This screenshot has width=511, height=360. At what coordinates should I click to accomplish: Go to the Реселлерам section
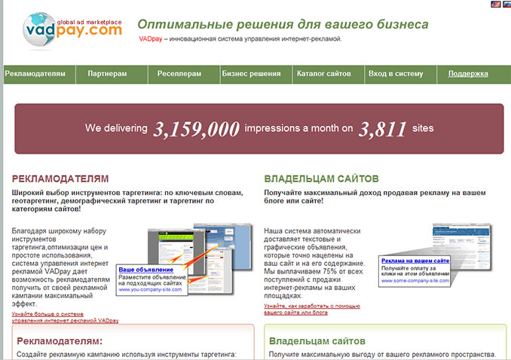179,74
